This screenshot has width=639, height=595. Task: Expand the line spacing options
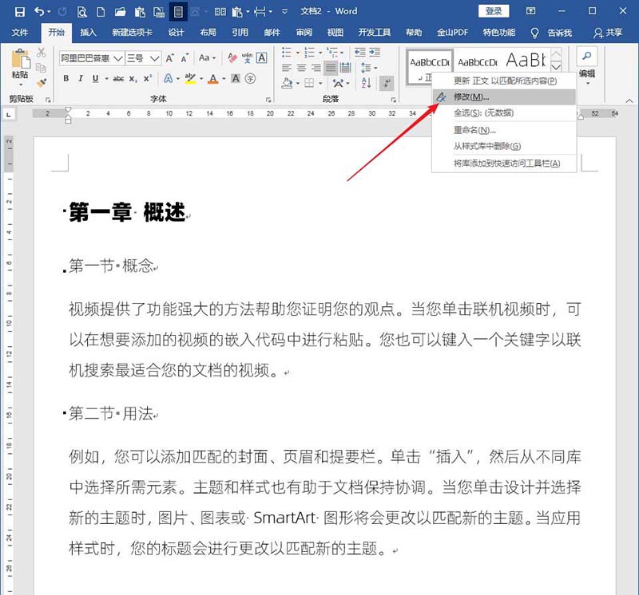[375, 67]
